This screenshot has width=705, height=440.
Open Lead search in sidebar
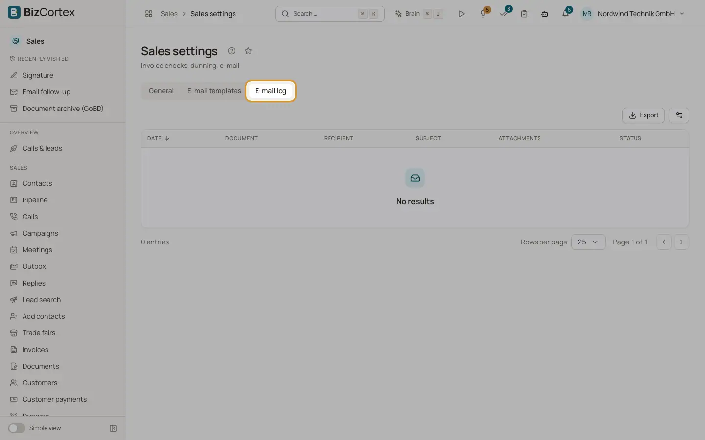[63, 300]
